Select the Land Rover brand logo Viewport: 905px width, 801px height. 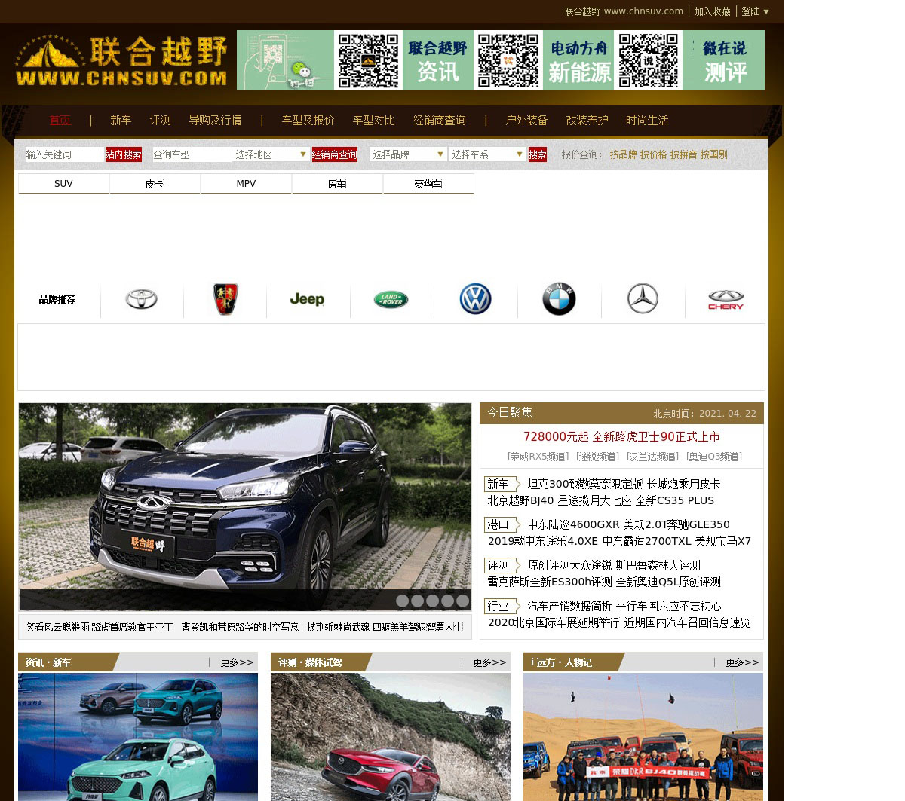(x=391, y=299)
